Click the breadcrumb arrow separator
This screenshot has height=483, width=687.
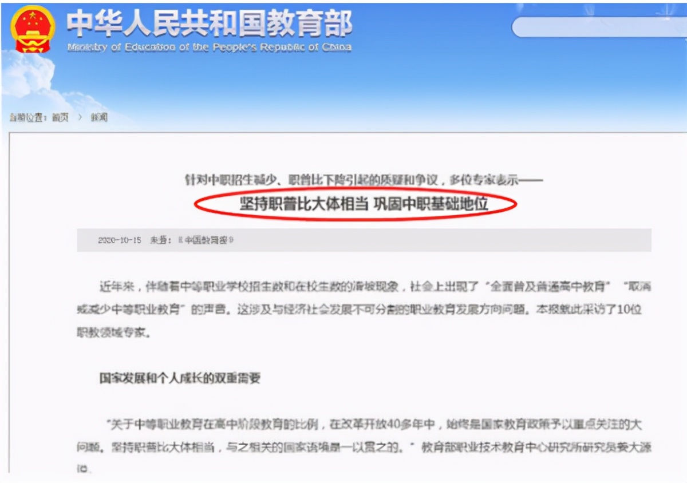point(80,117)
